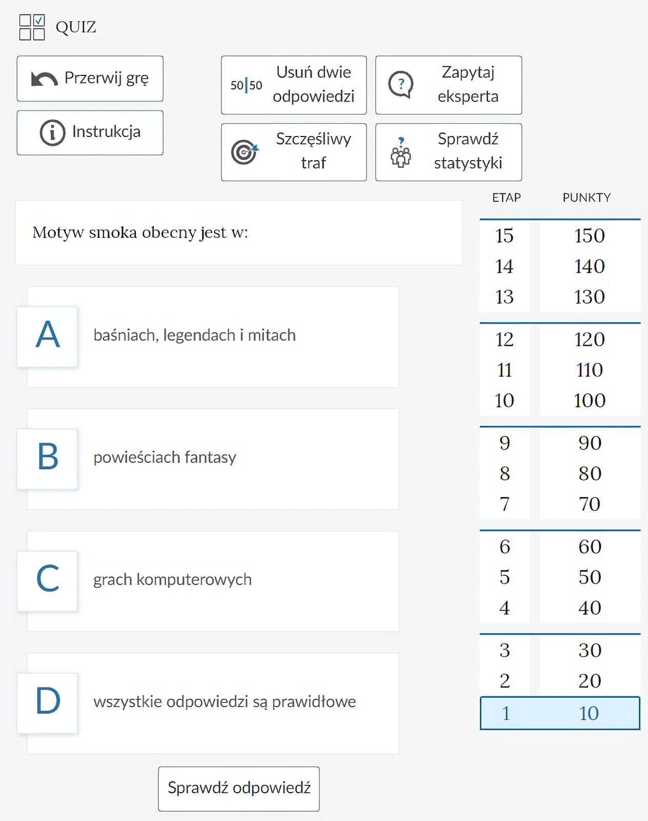Select answer letter B tile
Viewport: 648px width, 821px height.
[x=47, y=458]
